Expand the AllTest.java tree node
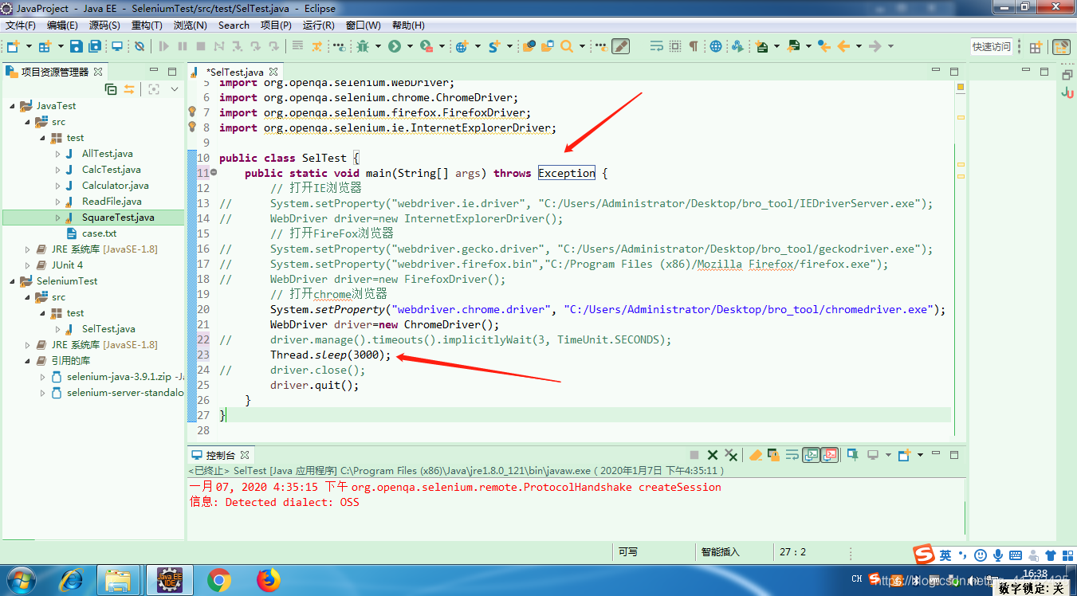The width and height of the screenshot is (1077, 596). tap(57, 153)
